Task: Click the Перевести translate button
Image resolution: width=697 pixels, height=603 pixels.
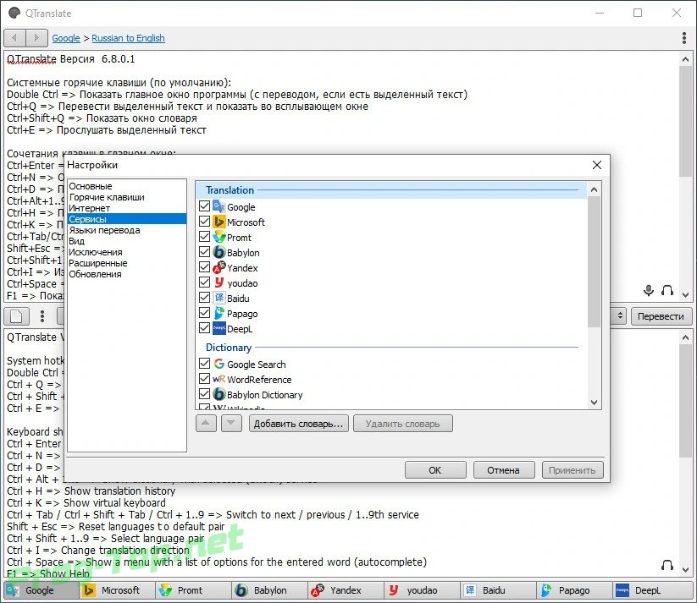Action: click(x=661, y=316)
